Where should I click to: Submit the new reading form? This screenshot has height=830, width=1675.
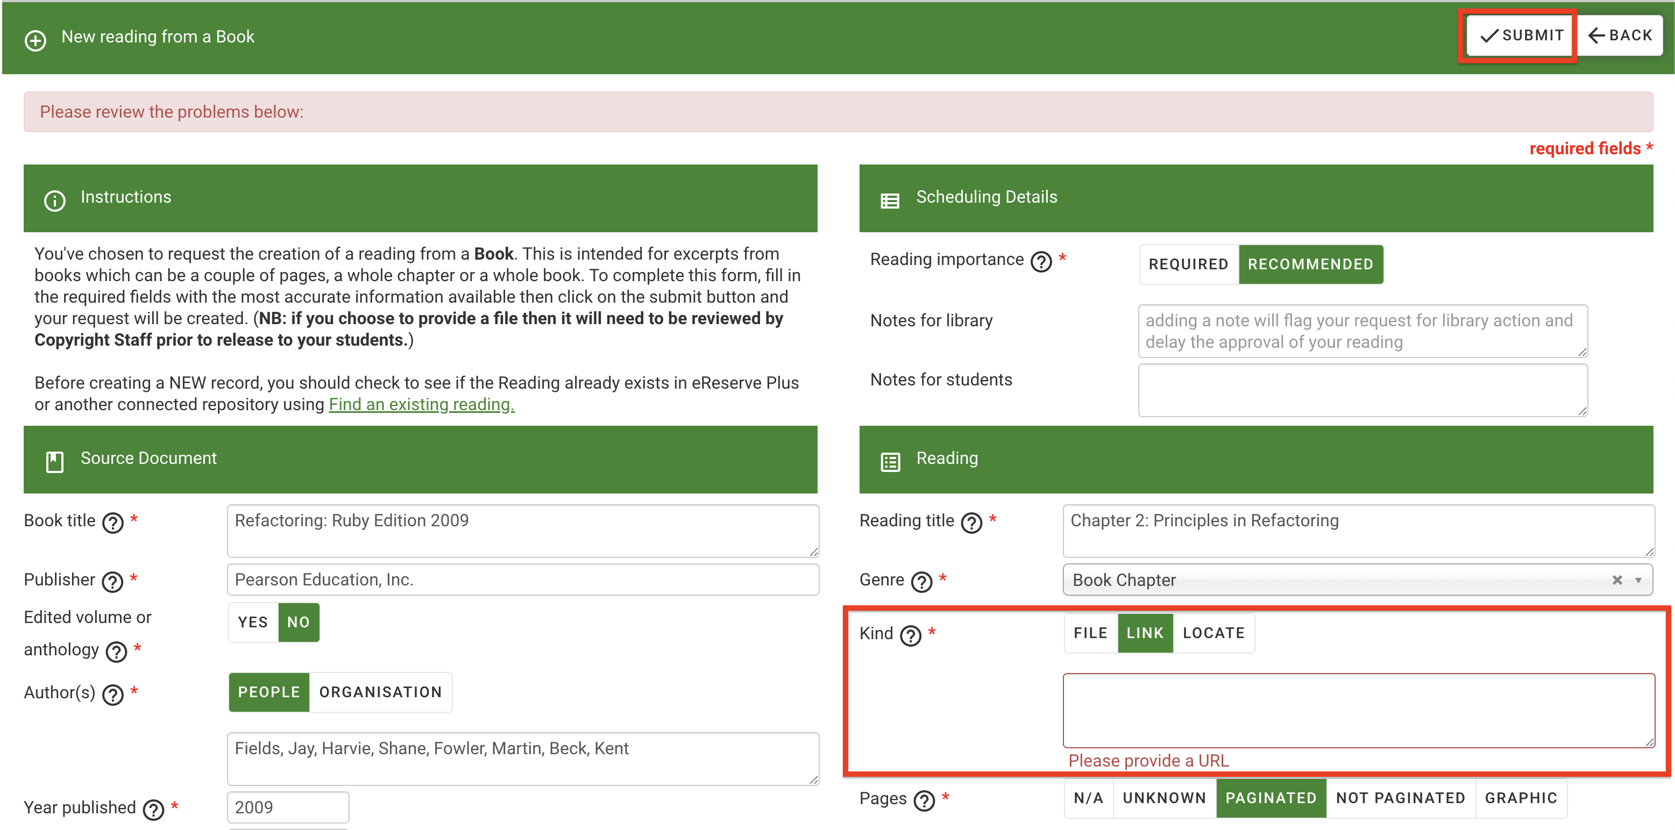coord(1520,35)
